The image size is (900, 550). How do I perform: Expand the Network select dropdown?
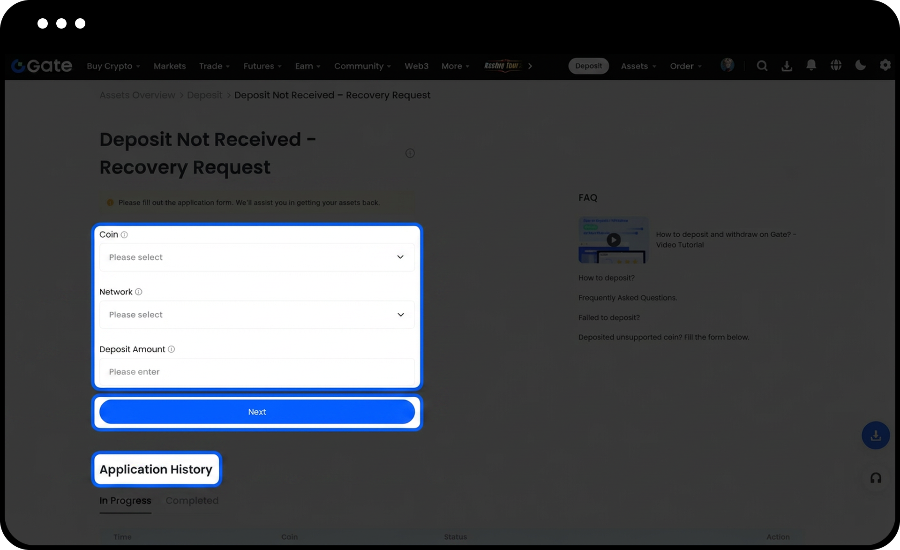pos(257,315)
